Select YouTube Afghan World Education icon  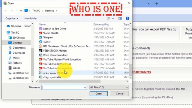(40, 59)
